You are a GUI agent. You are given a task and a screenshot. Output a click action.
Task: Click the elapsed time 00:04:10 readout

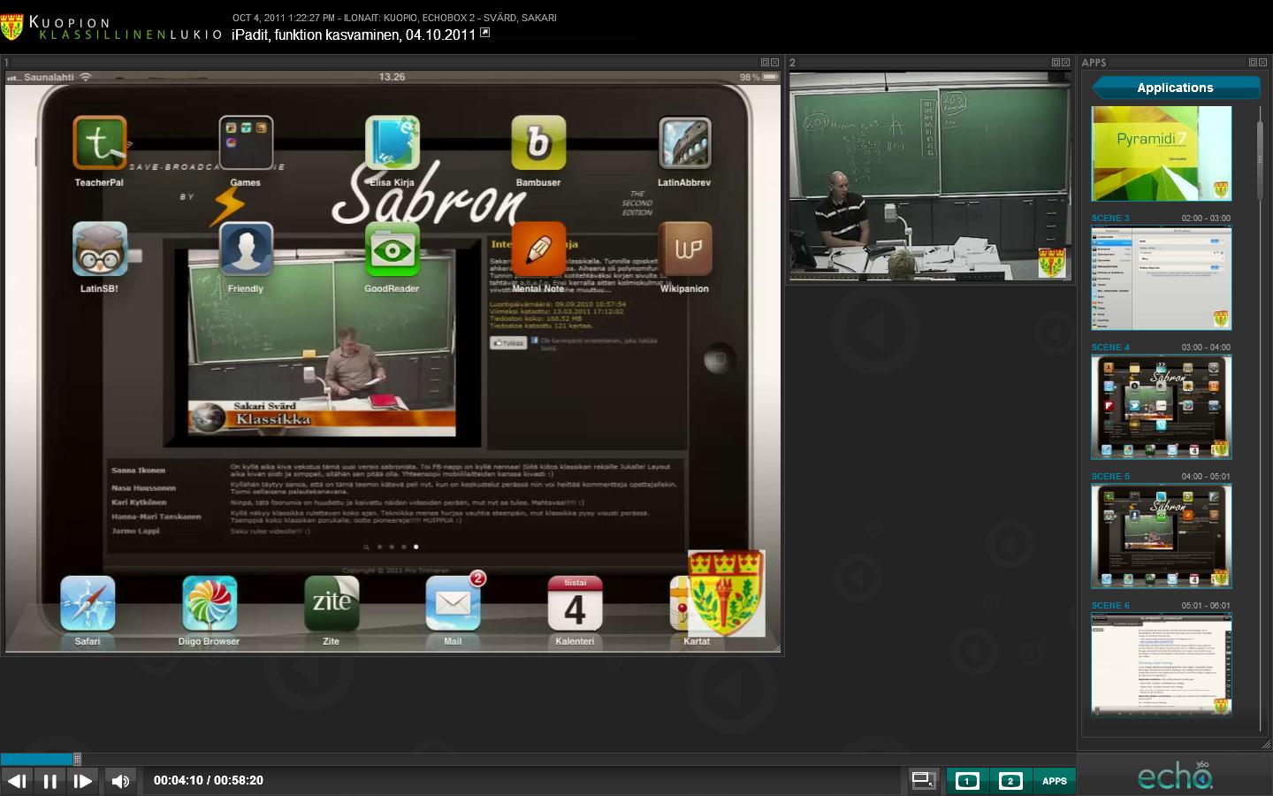click(179, 780)
